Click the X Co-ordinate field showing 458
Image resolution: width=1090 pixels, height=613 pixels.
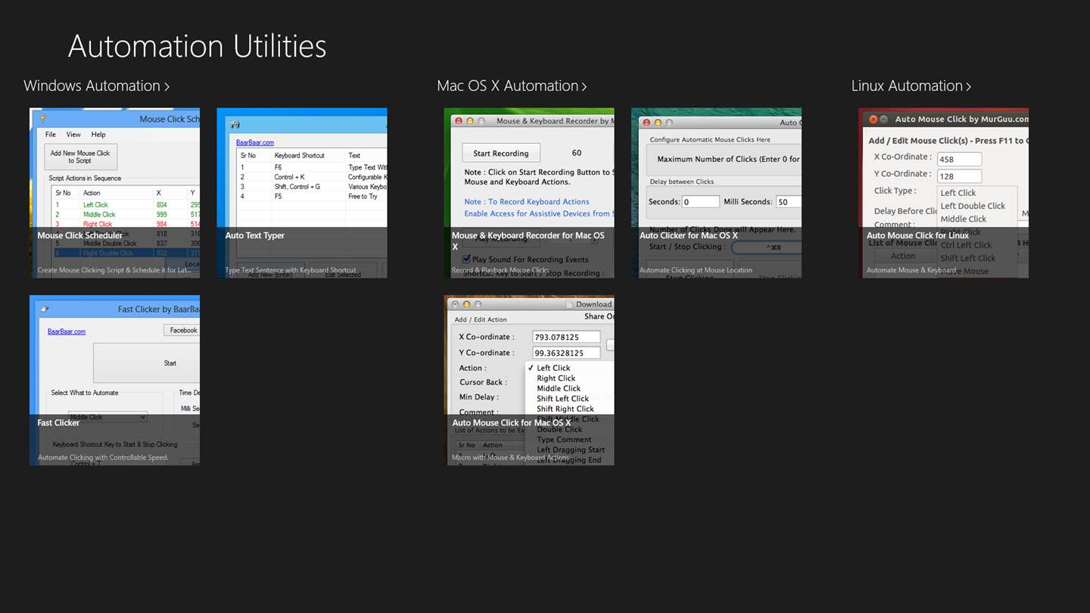(x=959, y=159)
